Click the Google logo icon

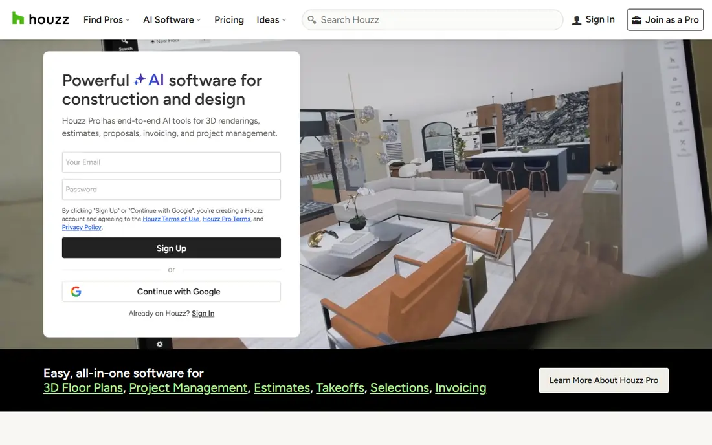[76, 292]
